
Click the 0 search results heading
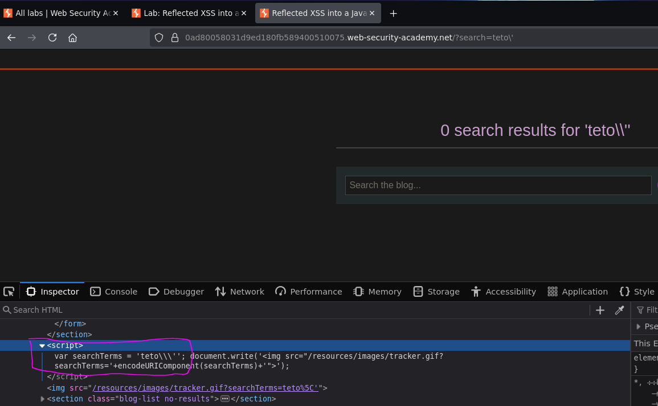[x=535, y=130]
